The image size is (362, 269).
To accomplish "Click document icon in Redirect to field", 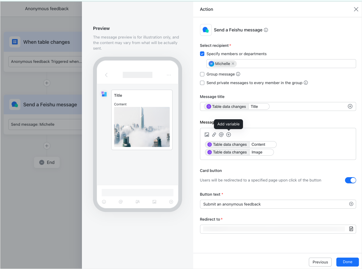I will (x=351, y=229).
